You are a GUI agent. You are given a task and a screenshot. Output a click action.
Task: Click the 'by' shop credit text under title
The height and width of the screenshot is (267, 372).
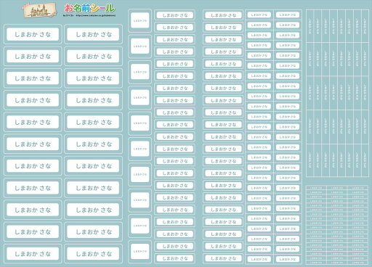click(x=68, y=15)
